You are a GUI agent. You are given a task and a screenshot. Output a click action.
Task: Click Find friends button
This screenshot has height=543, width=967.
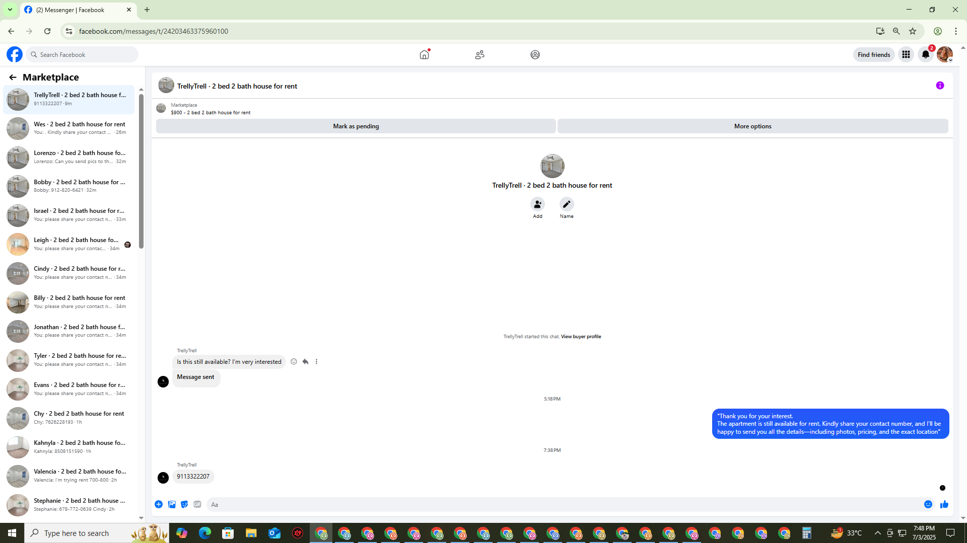(874, 54)
